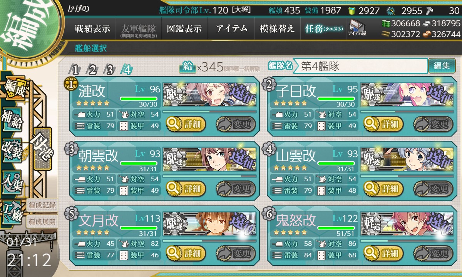Open the 編成記録 formation record

(42, 205)
